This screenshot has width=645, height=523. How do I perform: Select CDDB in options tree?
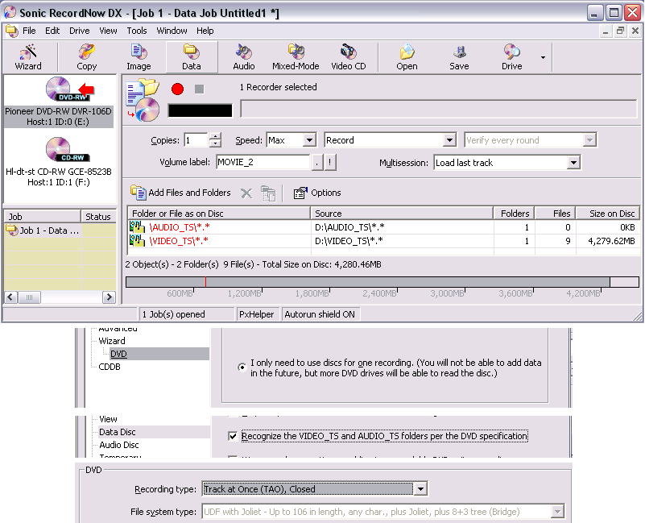(x=110, y=367)
